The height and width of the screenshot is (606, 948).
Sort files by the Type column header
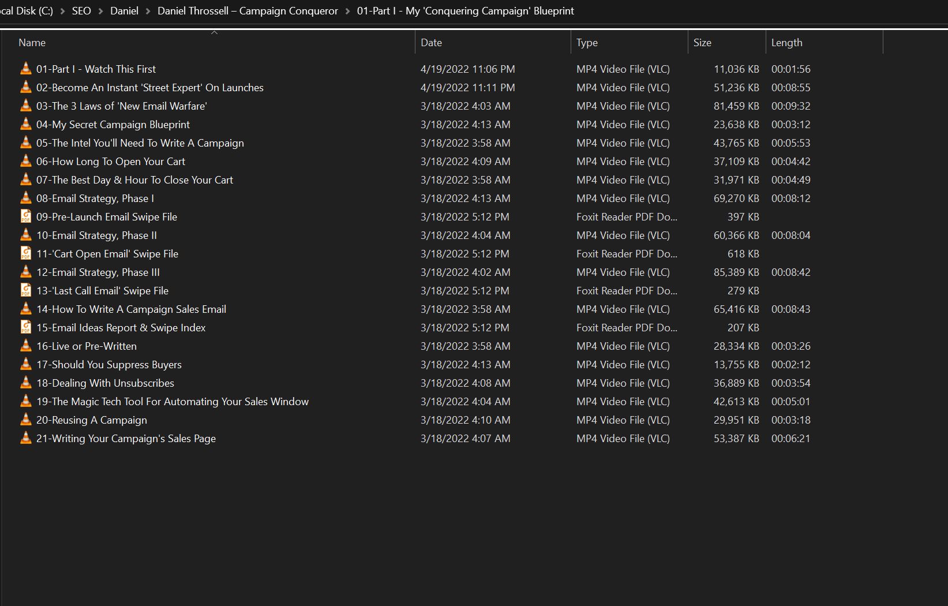(x=629, y=43)
